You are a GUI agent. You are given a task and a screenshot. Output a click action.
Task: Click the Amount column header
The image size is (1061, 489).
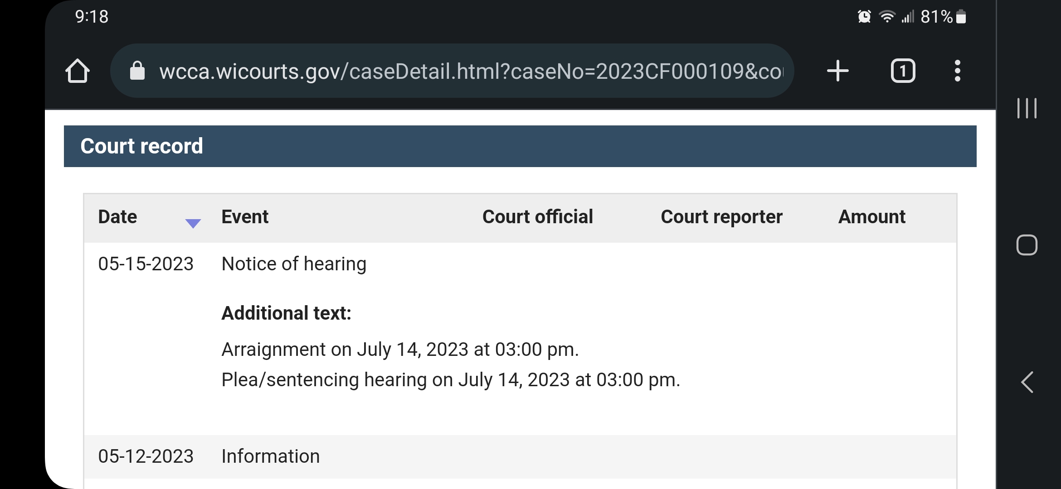click(872, 217)
